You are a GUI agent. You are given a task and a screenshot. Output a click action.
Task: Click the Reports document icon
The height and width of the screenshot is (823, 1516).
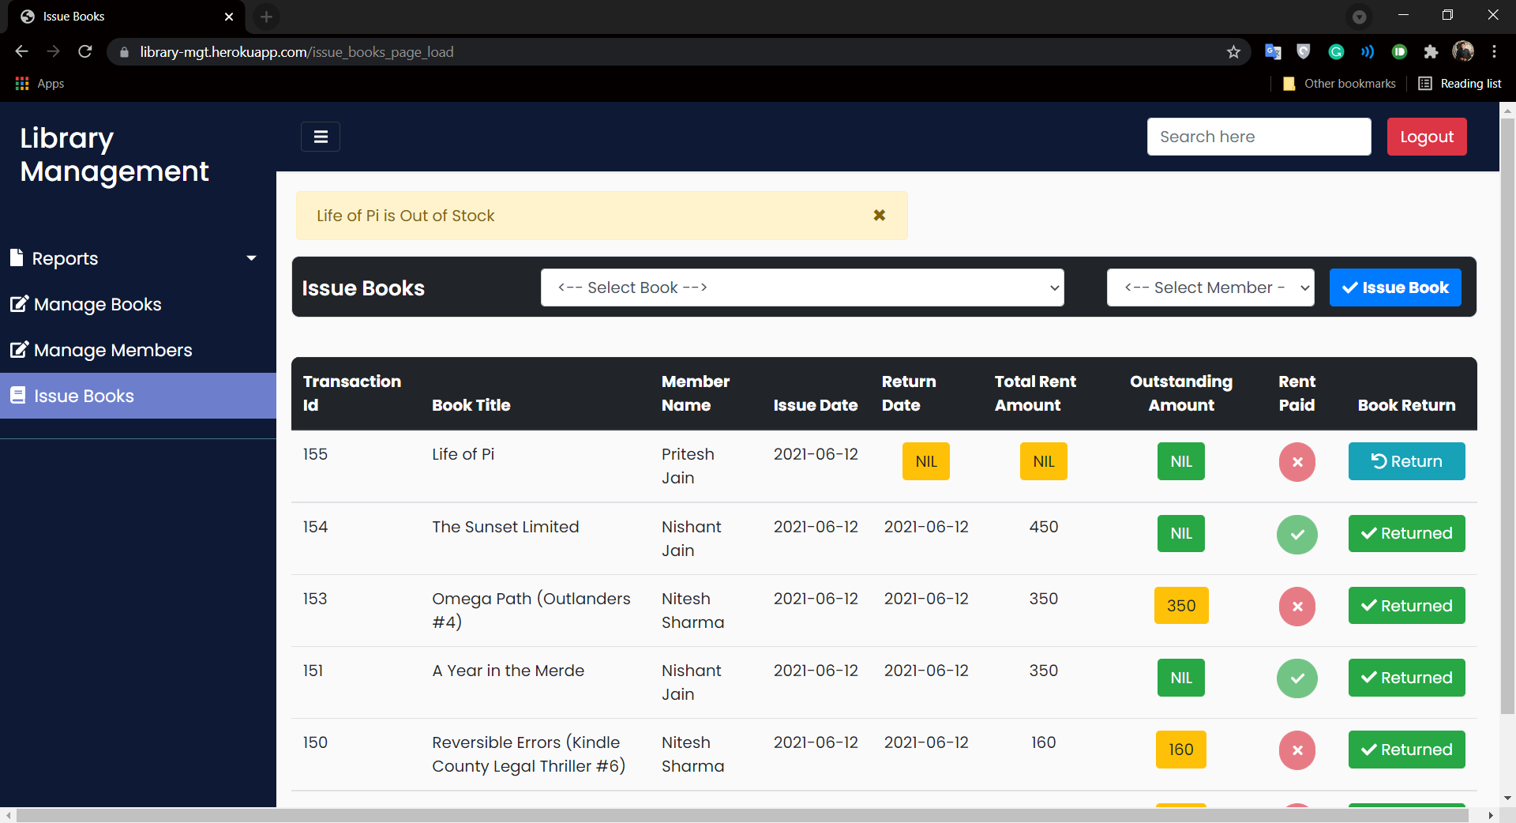coord(17,257)
